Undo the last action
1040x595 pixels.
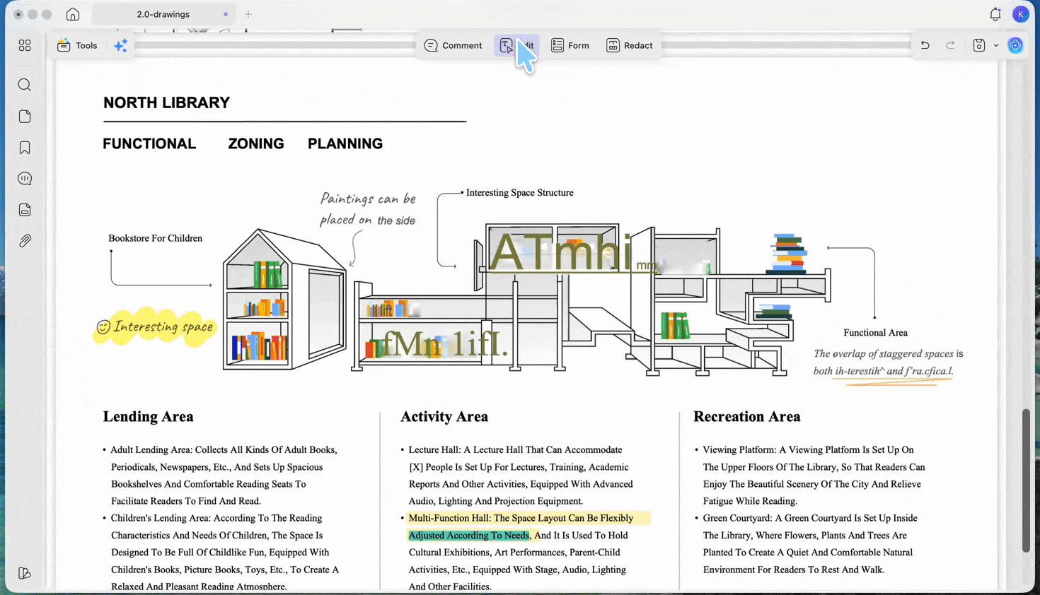pos(925,45)
